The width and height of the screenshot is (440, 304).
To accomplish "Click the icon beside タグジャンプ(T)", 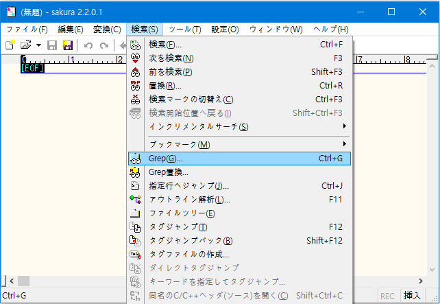I will click(135, 226).
